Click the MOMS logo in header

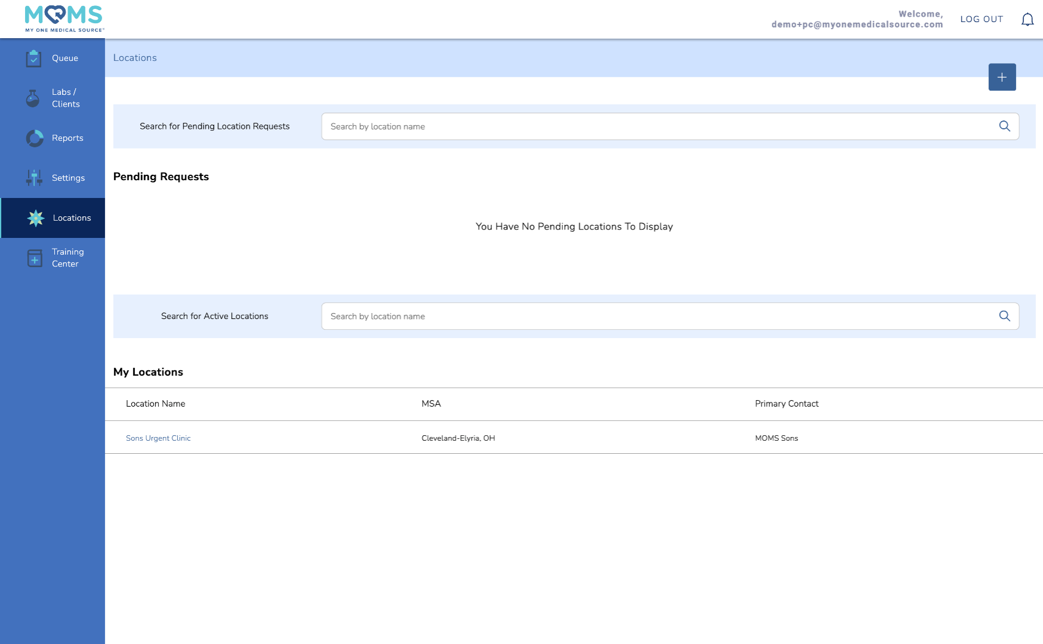coord(64,18)
